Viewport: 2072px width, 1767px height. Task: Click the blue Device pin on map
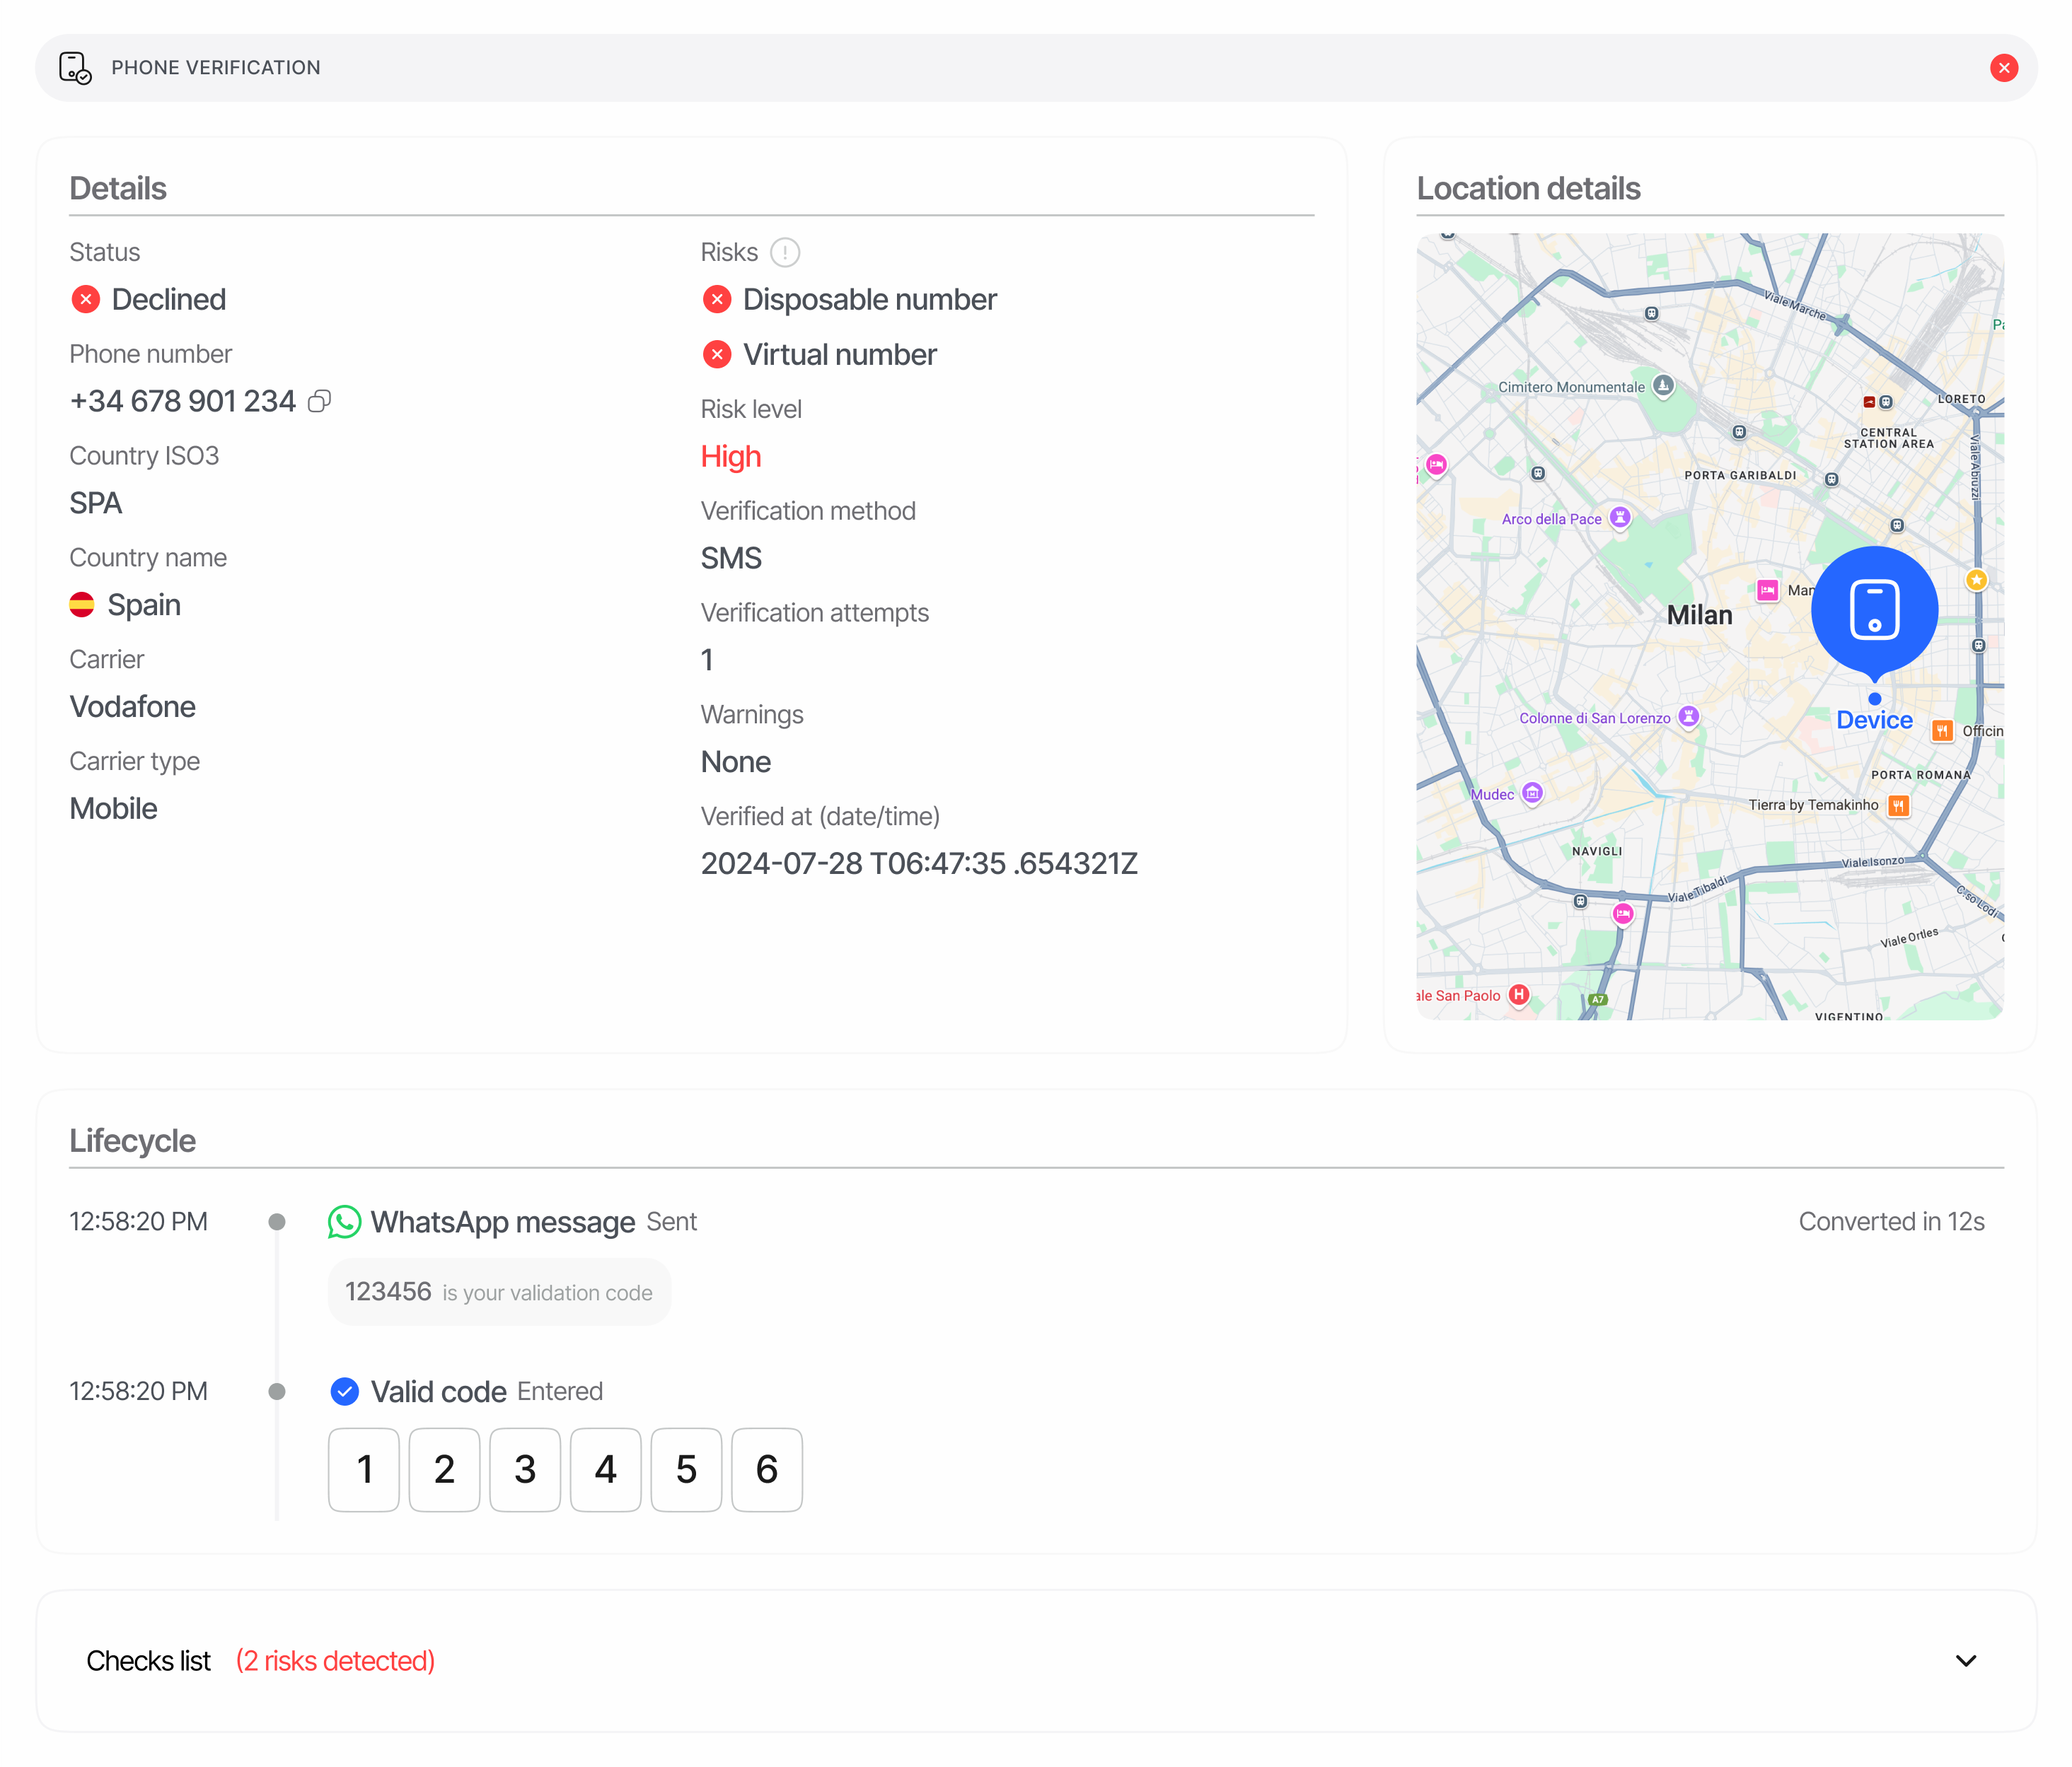pos(1874,610)
